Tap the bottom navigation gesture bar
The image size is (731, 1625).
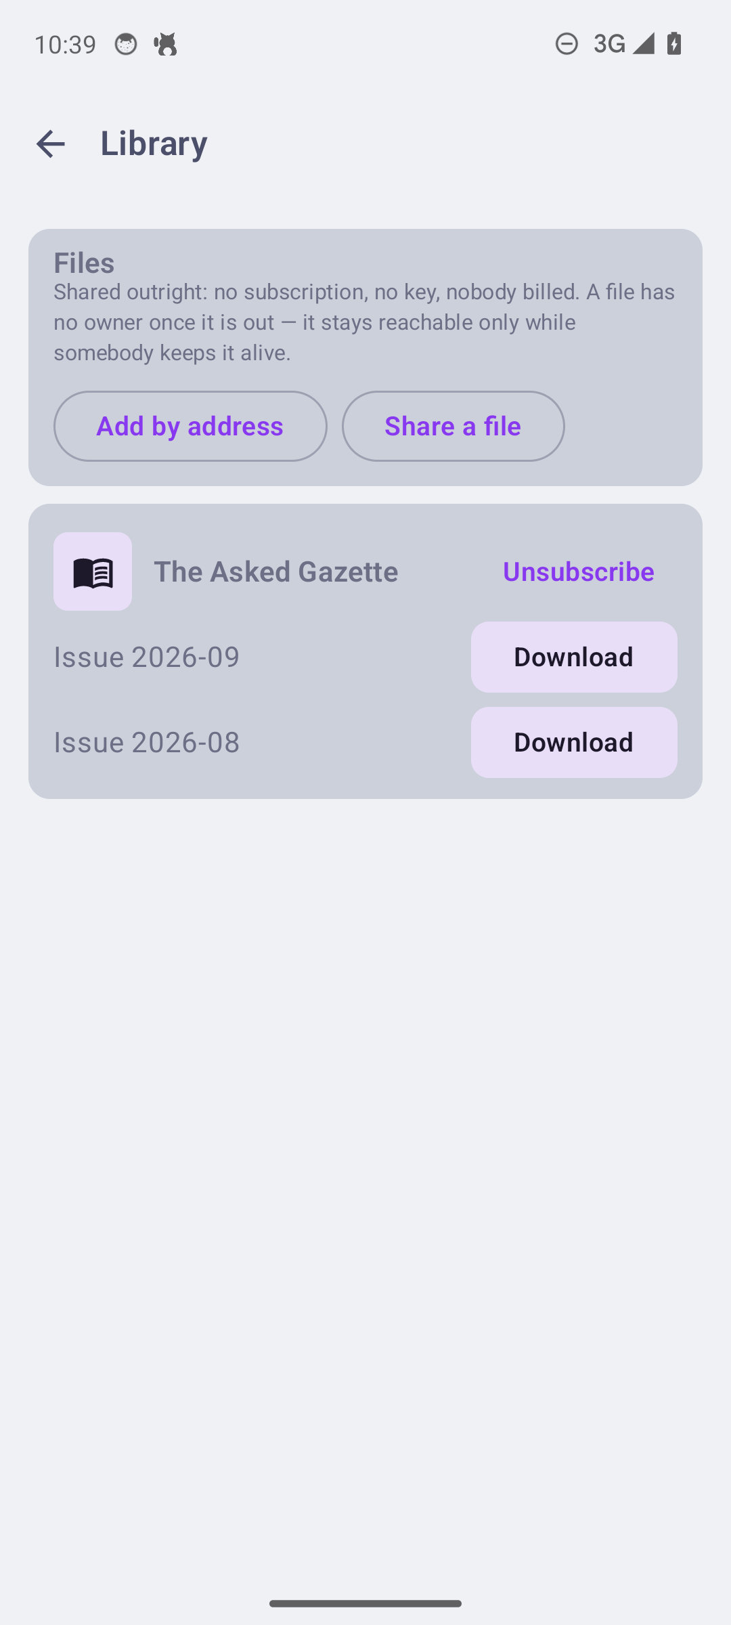[365, 1603]
